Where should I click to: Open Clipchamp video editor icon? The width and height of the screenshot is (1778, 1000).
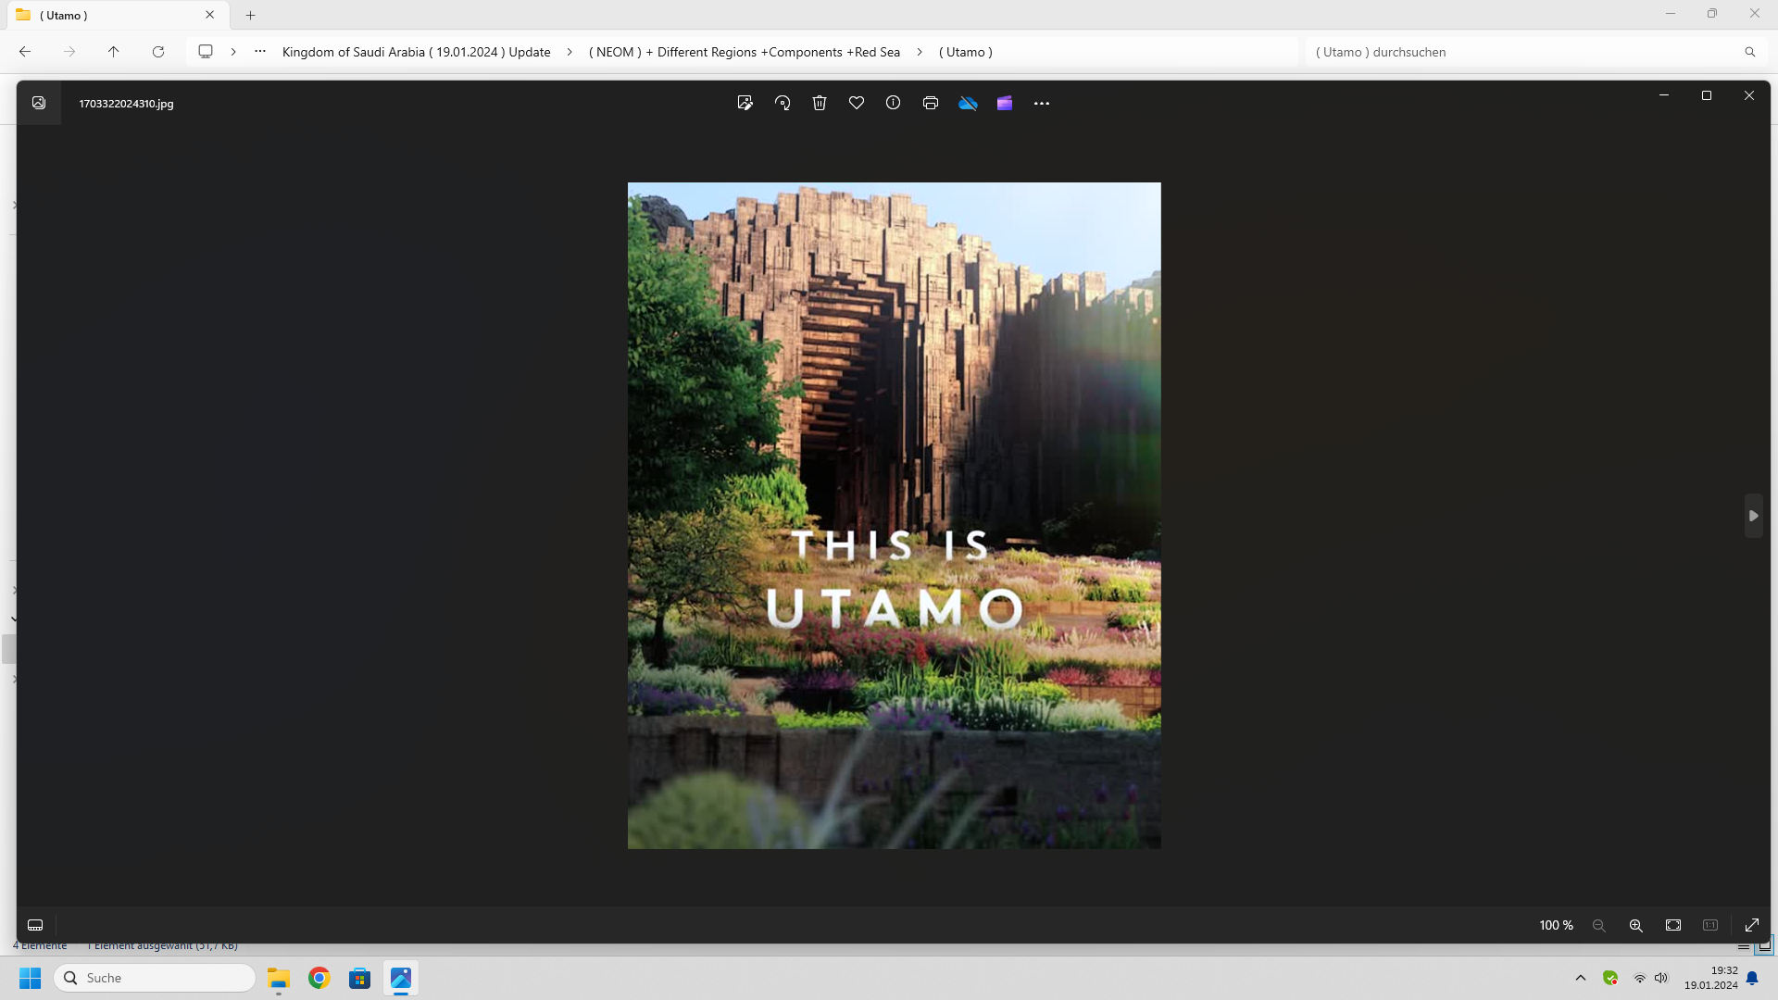[x=1005, y=103]
